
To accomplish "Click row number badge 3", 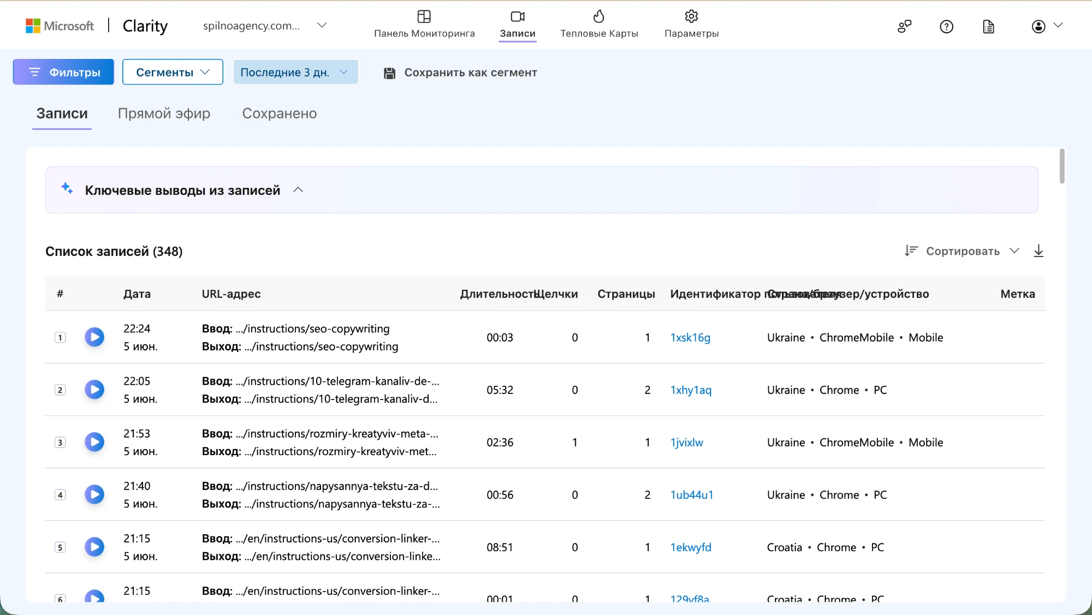I will click(60, 442).
